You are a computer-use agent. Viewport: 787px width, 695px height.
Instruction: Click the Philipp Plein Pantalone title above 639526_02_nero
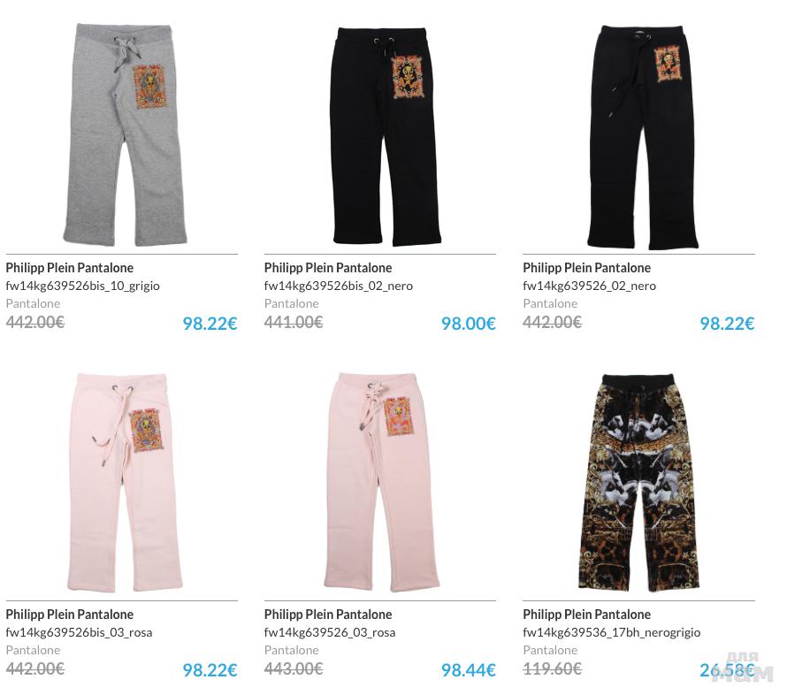tap(587, 267)
